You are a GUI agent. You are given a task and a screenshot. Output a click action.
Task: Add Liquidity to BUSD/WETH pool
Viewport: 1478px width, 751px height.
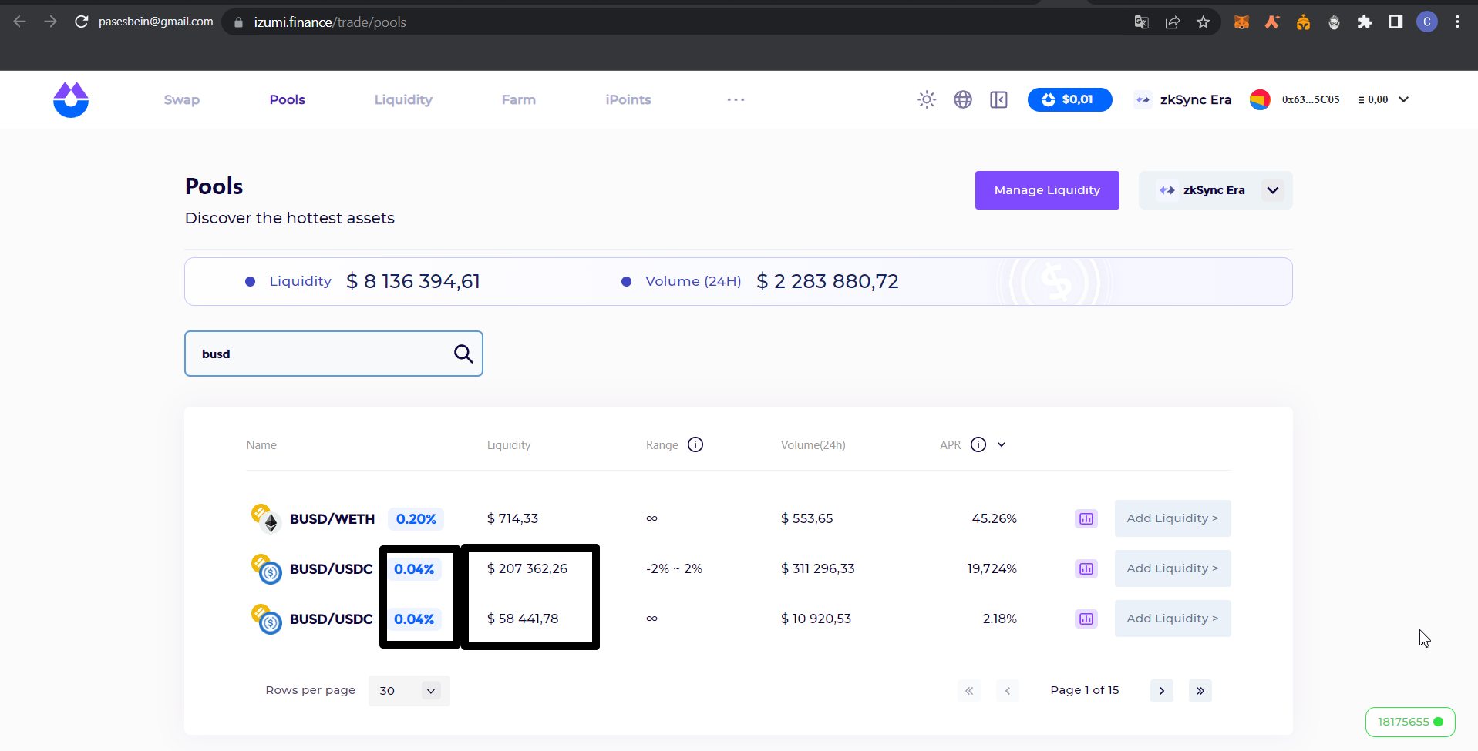click(1173, 518)
